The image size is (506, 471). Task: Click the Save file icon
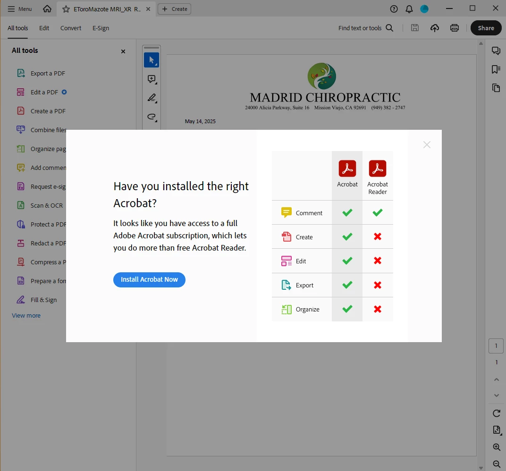pos(415,28)
